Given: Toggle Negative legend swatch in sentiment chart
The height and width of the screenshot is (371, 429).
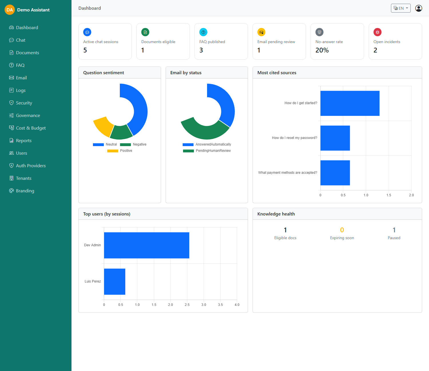Looking at the screenshot, I should (125, 145).
